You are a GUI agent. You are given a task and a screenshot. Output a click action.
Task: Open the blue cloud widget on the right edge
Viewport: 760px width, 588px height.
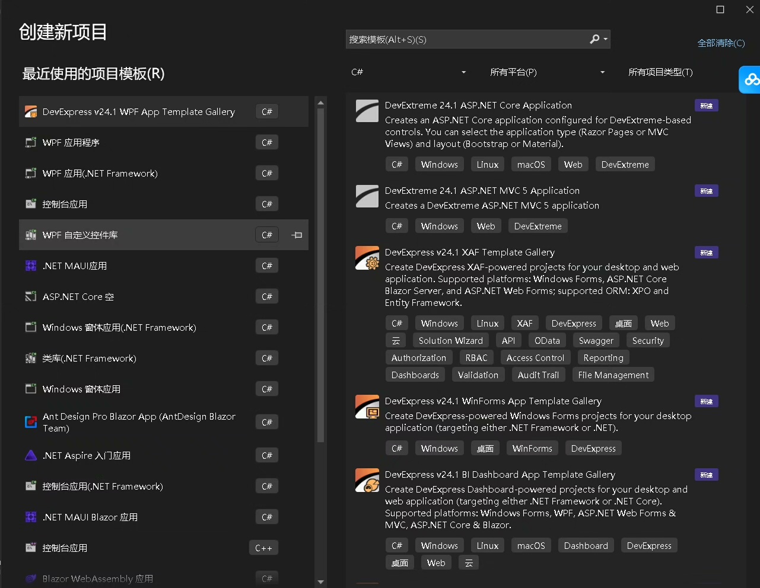pyautogui.click(x=750, y=79)
